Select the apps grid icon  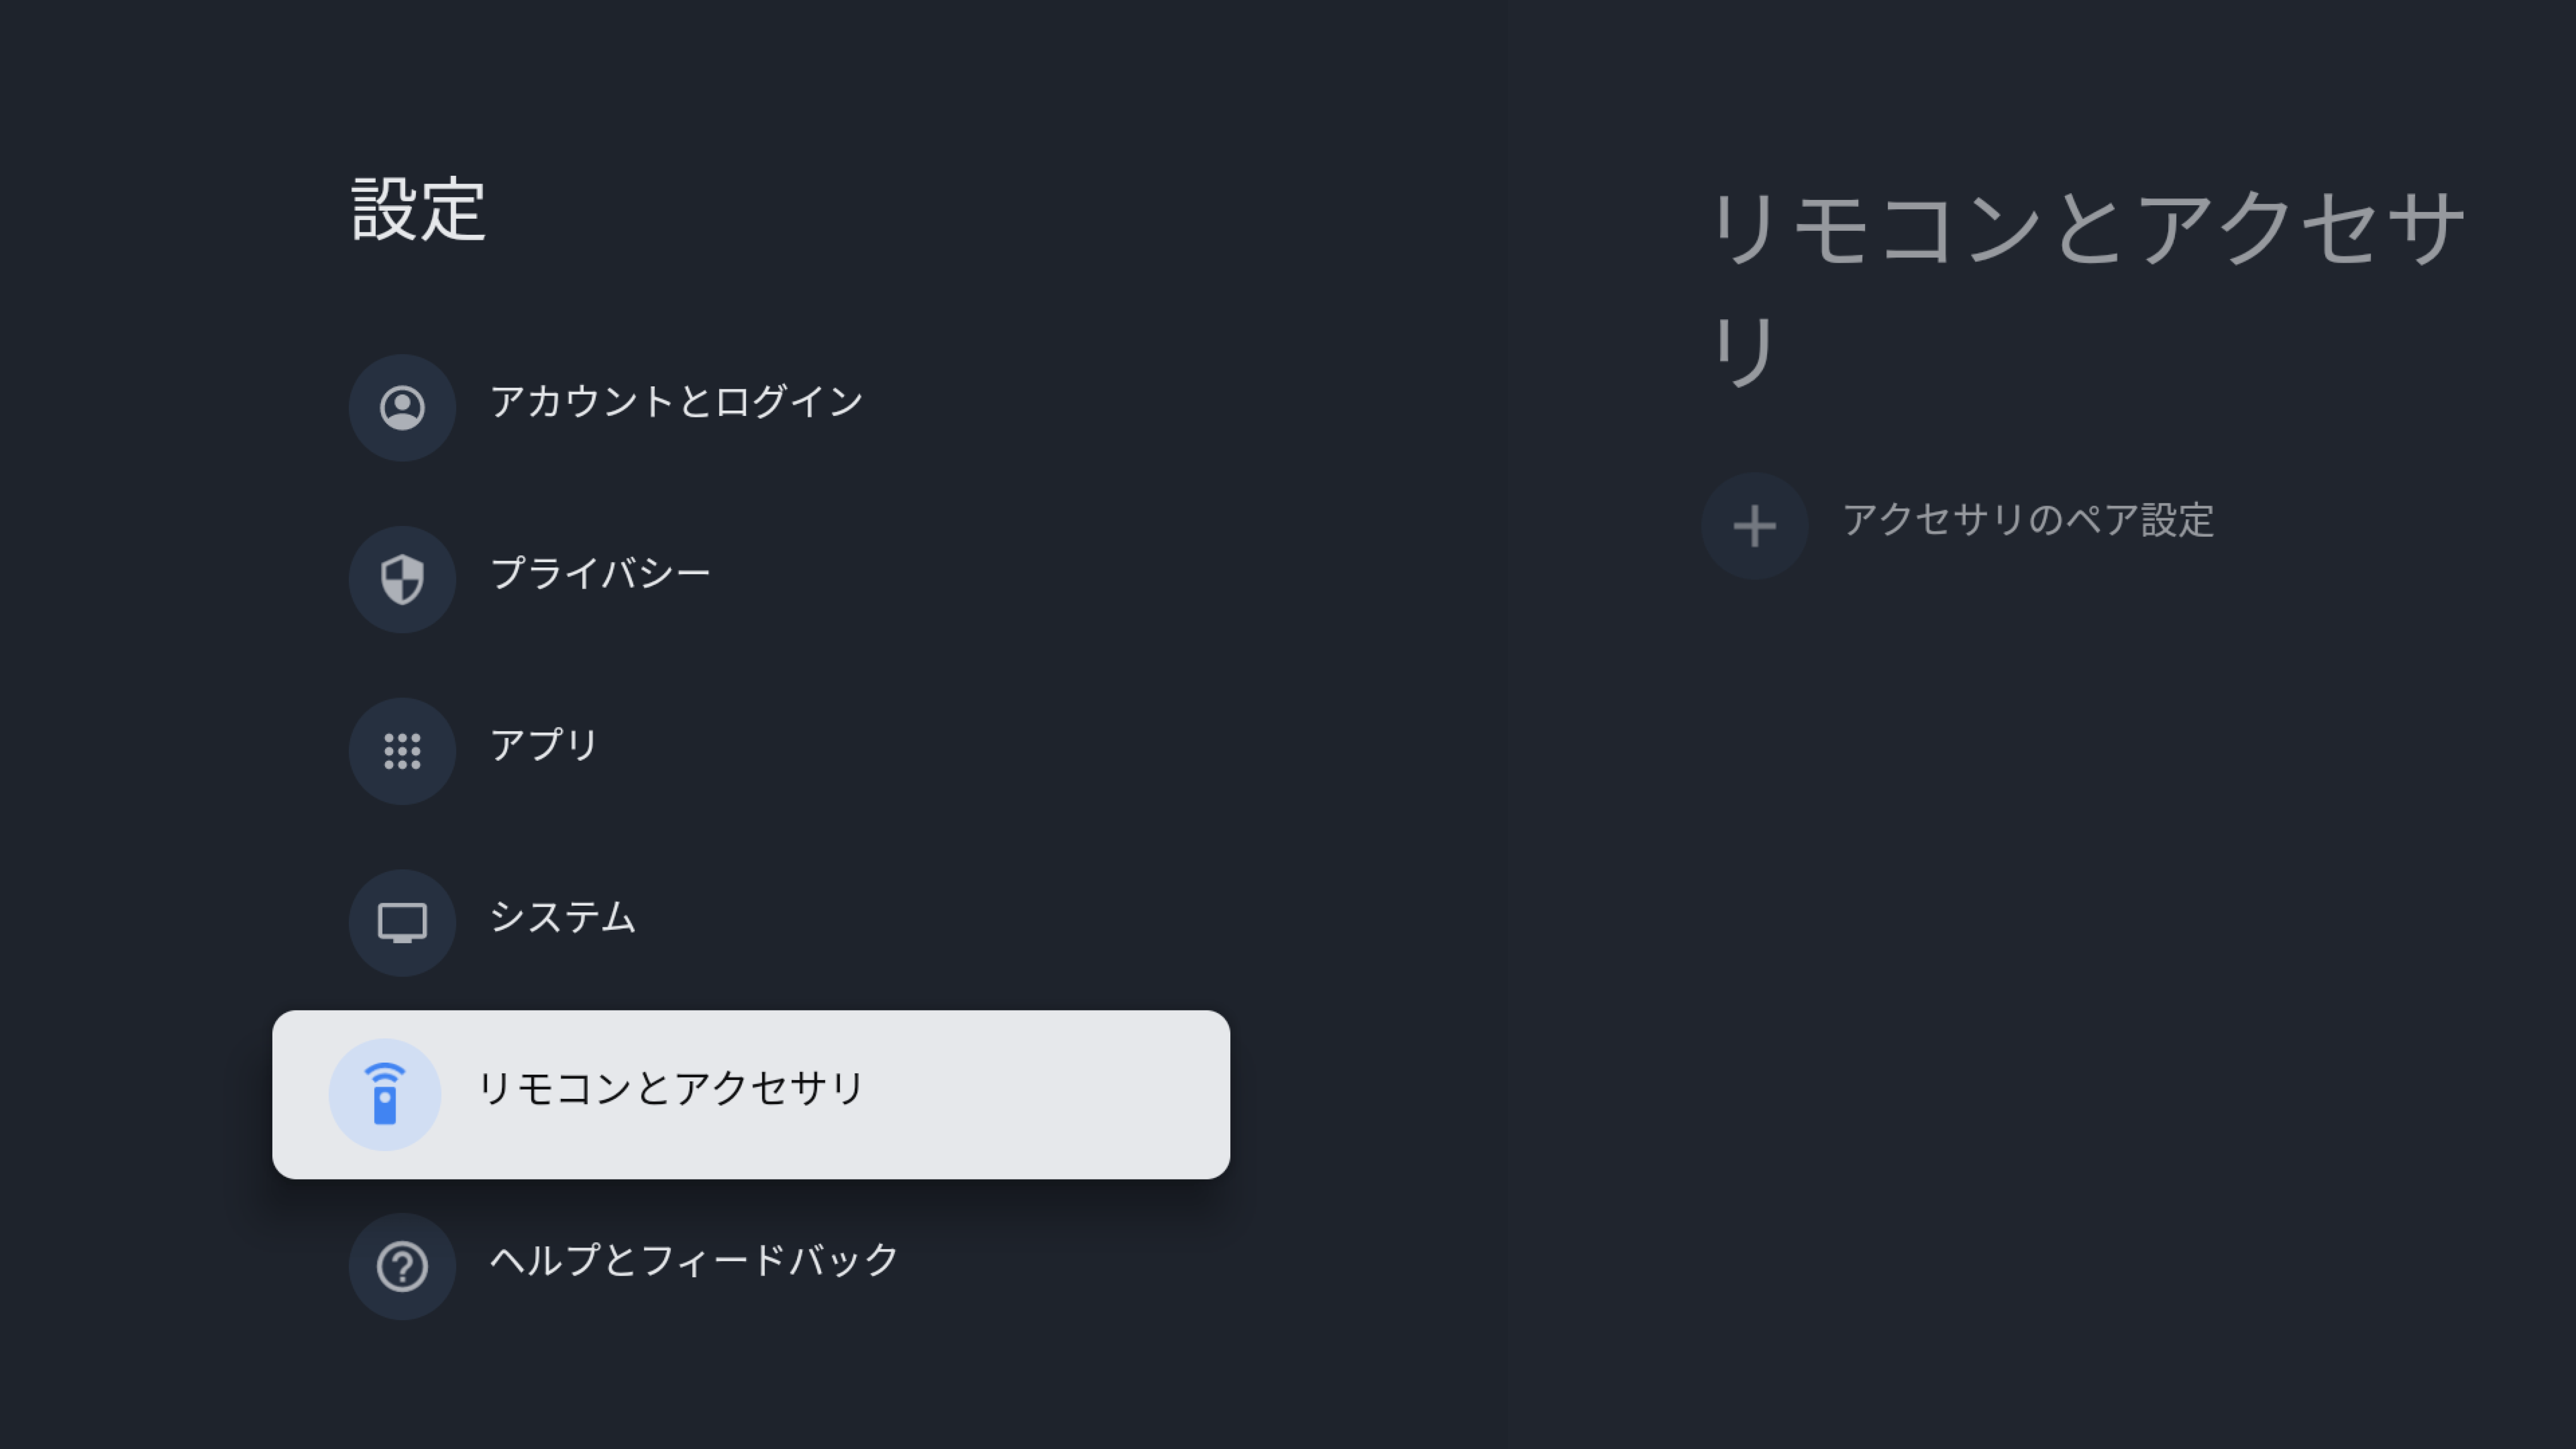402,751
